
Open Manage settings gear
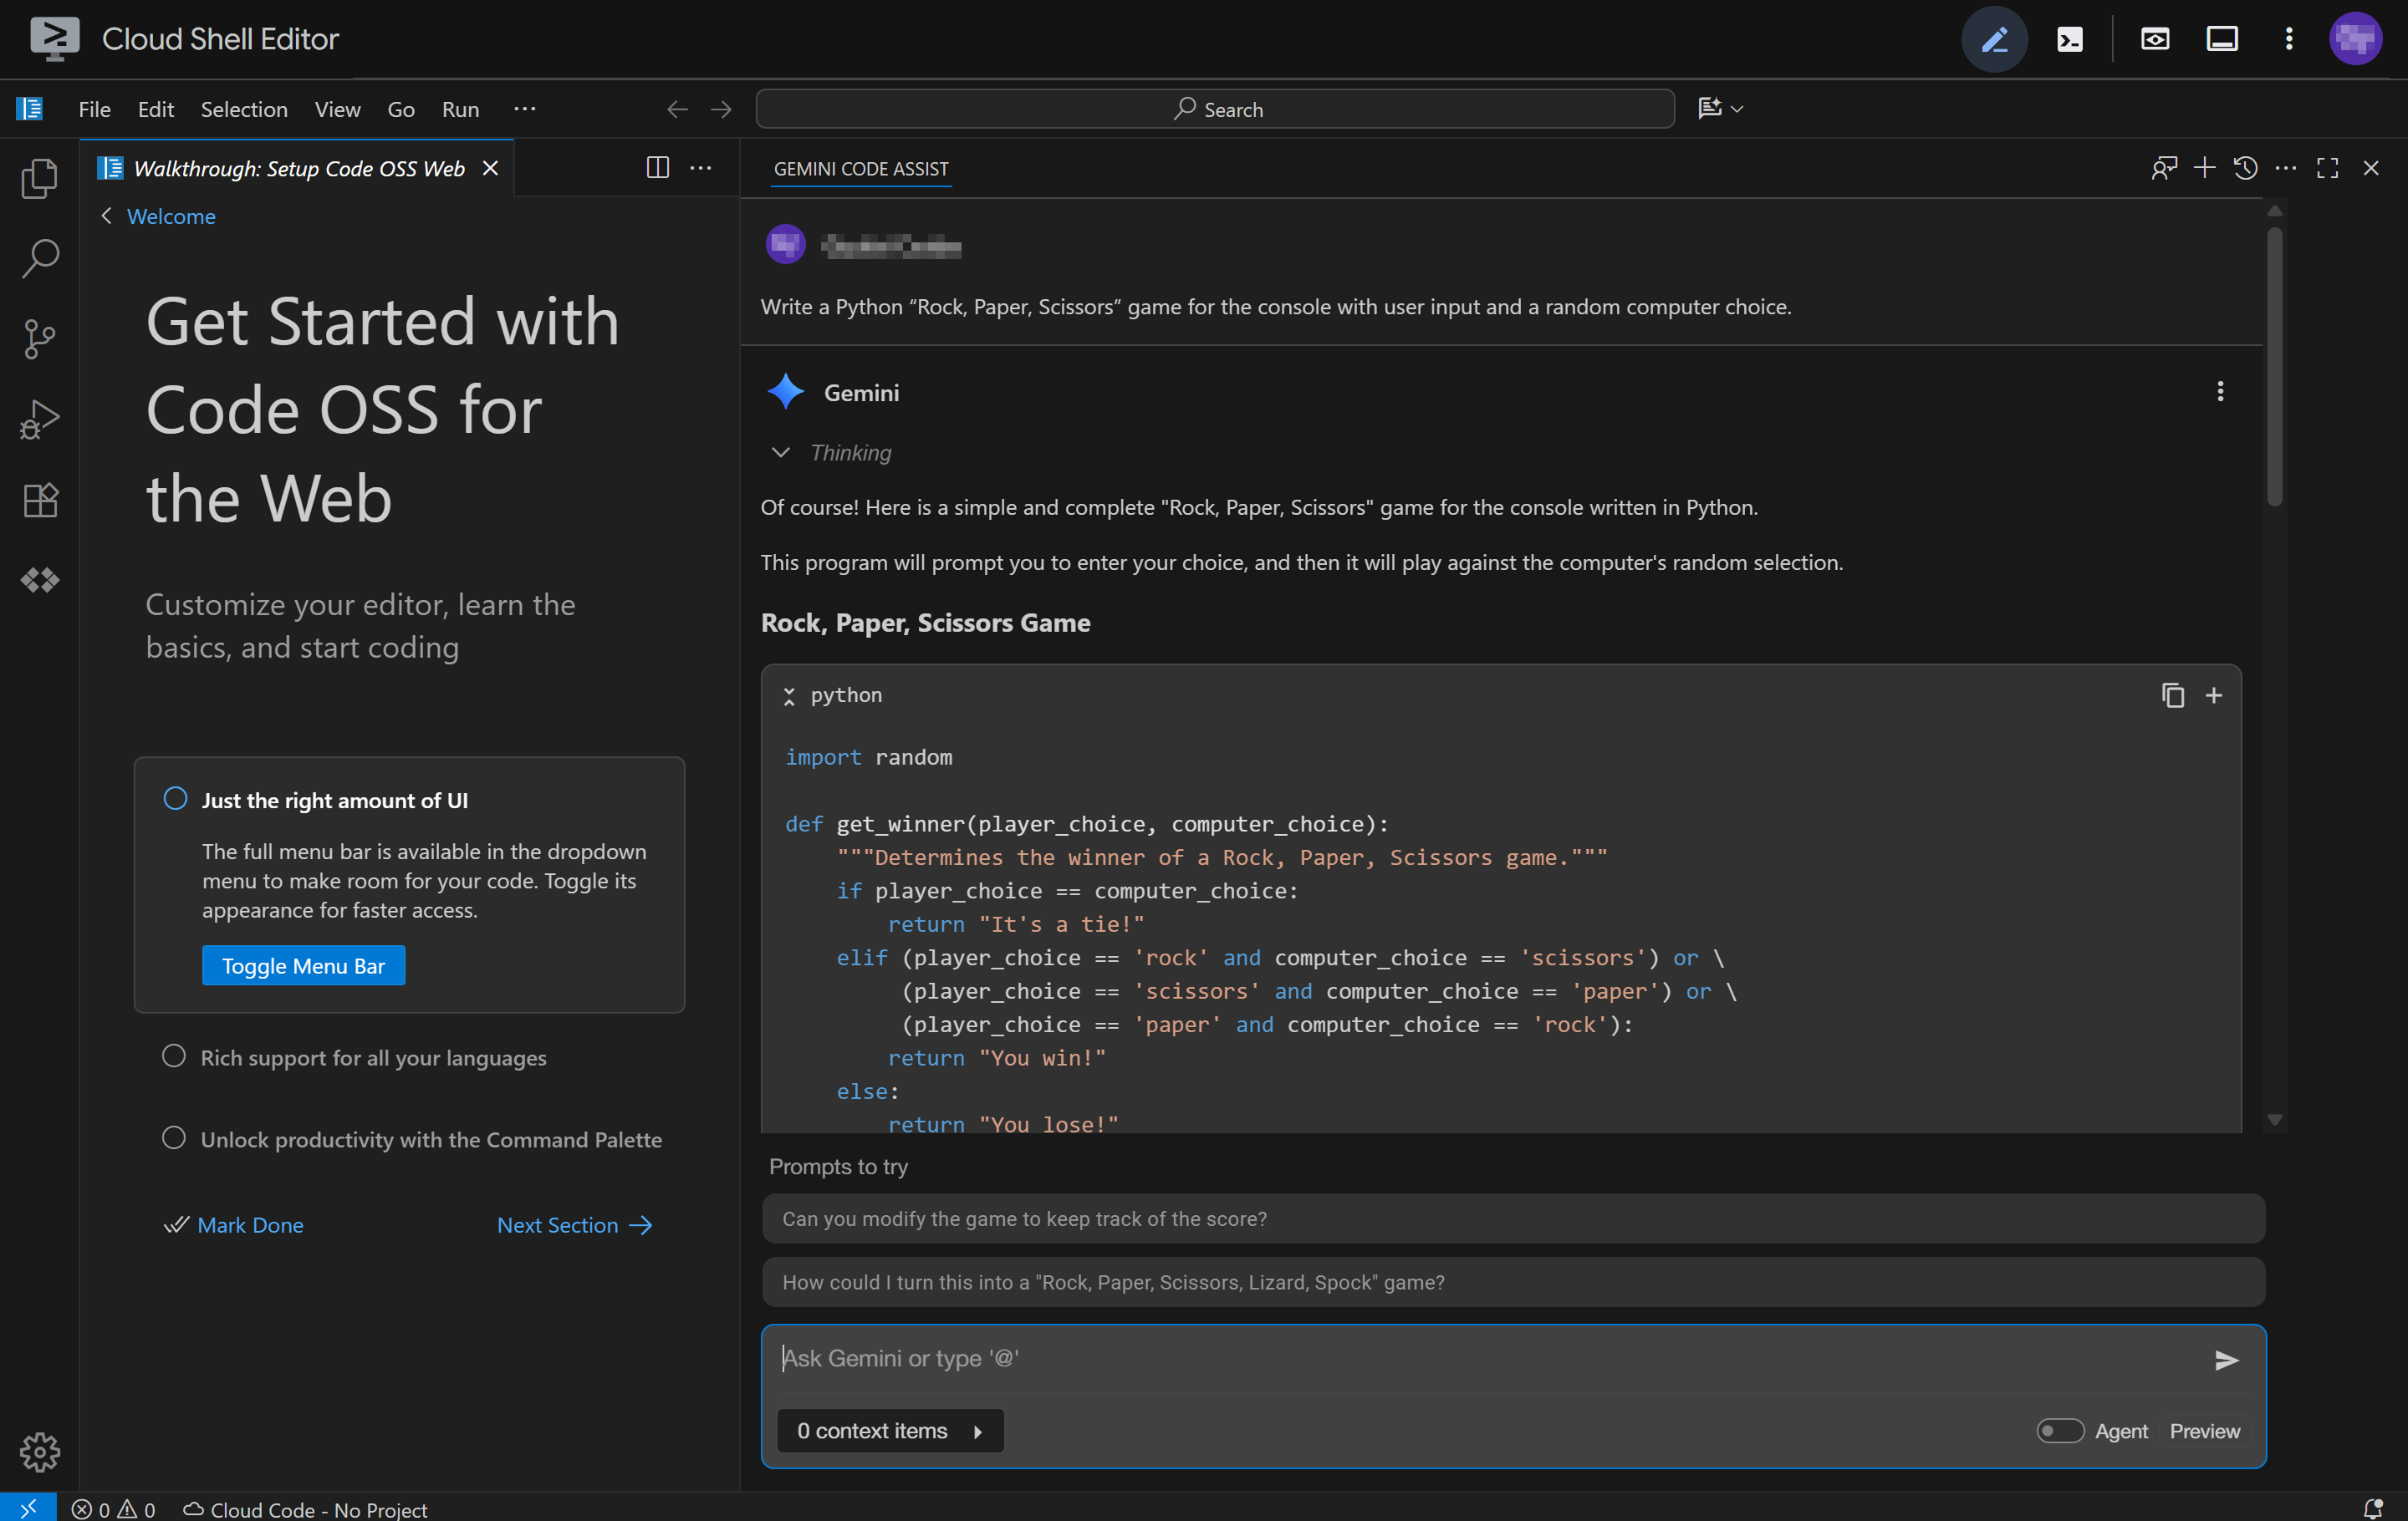tap(39, 1451)
